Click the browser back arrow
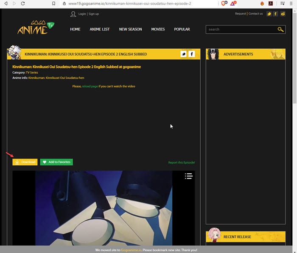 [6, 3]
